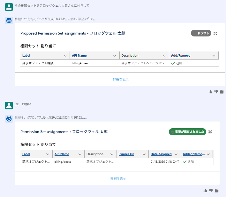Open Description column menu in draft table

point(164,56)
